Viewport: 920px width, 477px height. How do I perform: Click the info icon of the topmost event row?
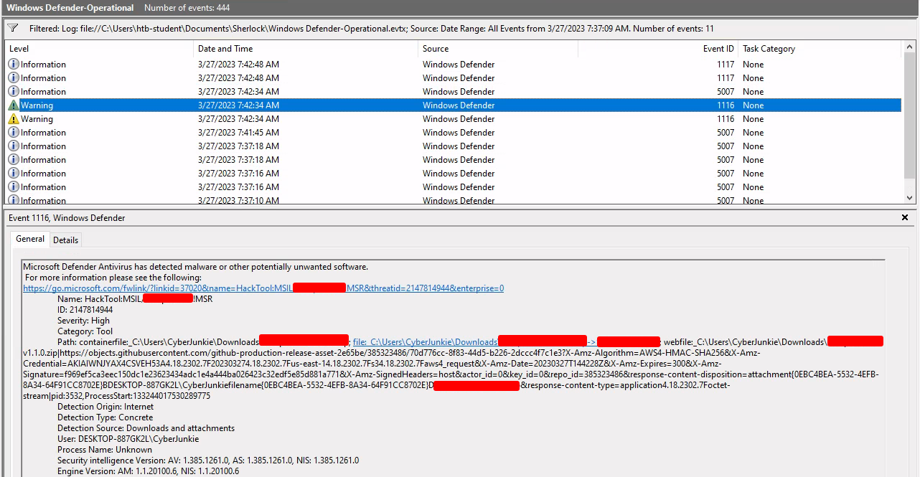coord(14,65)
